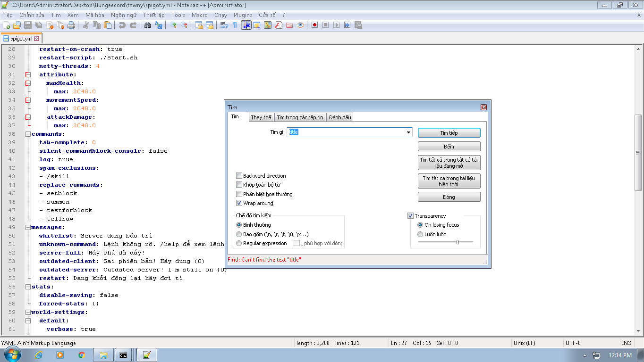Click the Monitoring eye icon
This screenshot has height=362, width=644.
pyautogui.click(x=300, y=25)
